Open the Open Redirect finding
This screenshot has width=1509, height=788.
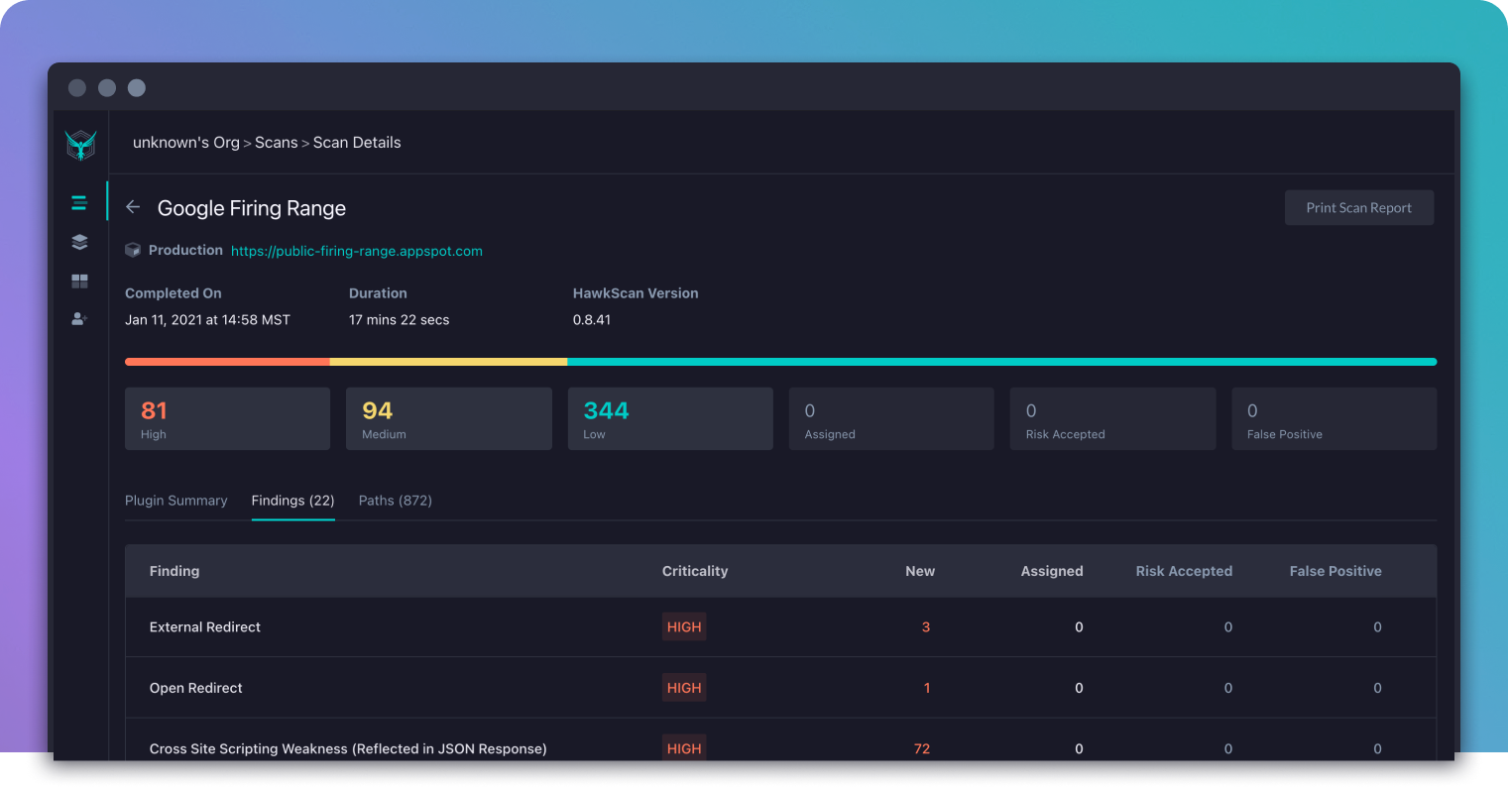tap(196, 688)
